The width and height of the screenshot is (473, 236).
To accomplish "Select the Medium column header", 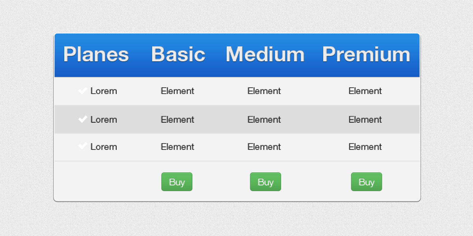I will point(265,54).
